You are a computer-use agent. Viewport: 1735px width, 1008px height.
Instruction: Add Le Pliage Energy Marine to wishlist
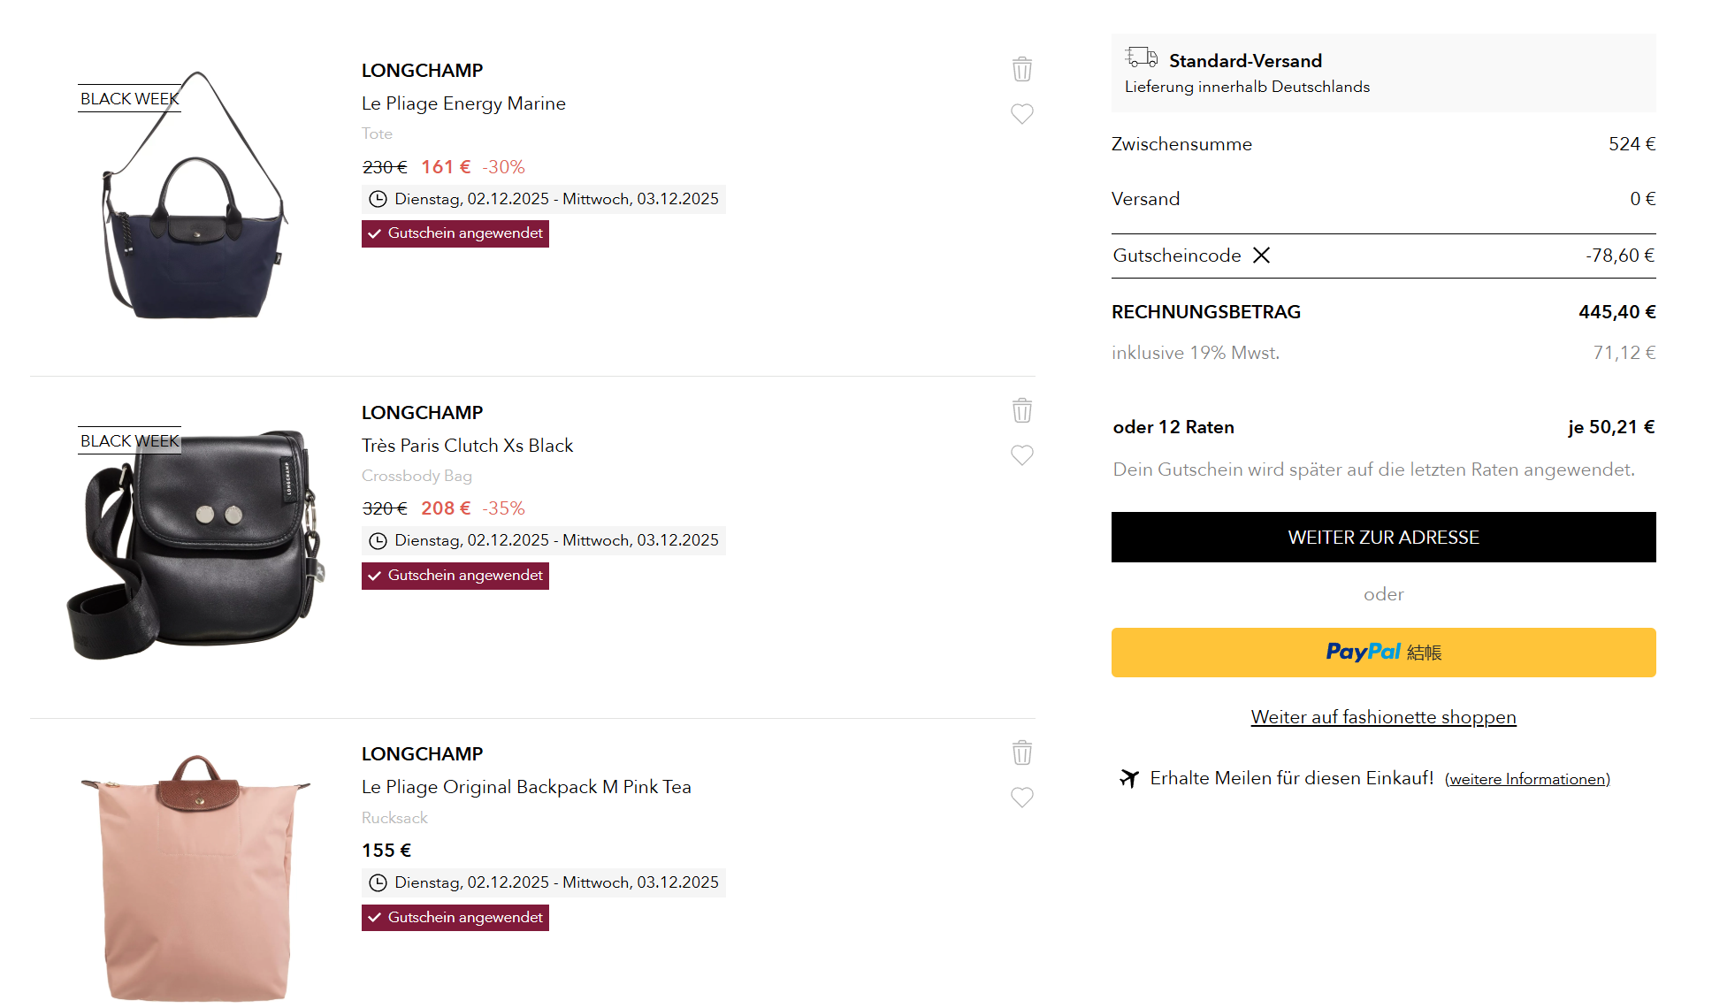click(1021, 114)
